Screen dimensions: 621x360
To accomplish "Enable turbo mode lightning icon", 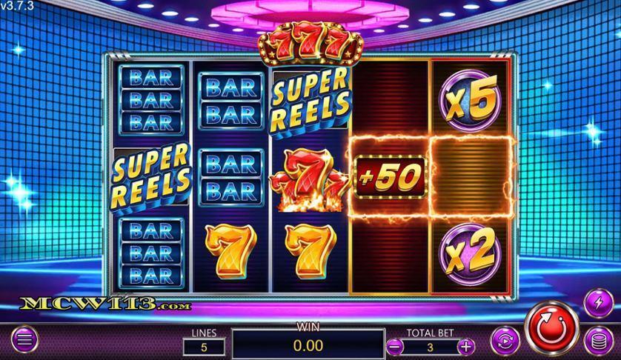I will point(599,302).
